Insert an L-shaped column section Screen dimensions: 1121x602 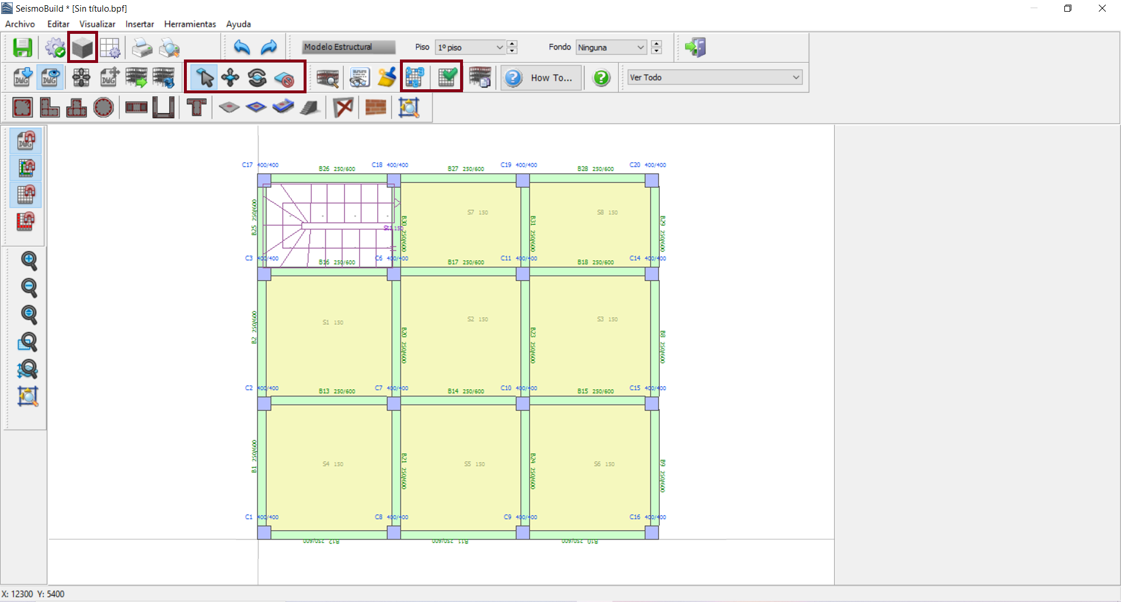point(50,107)
